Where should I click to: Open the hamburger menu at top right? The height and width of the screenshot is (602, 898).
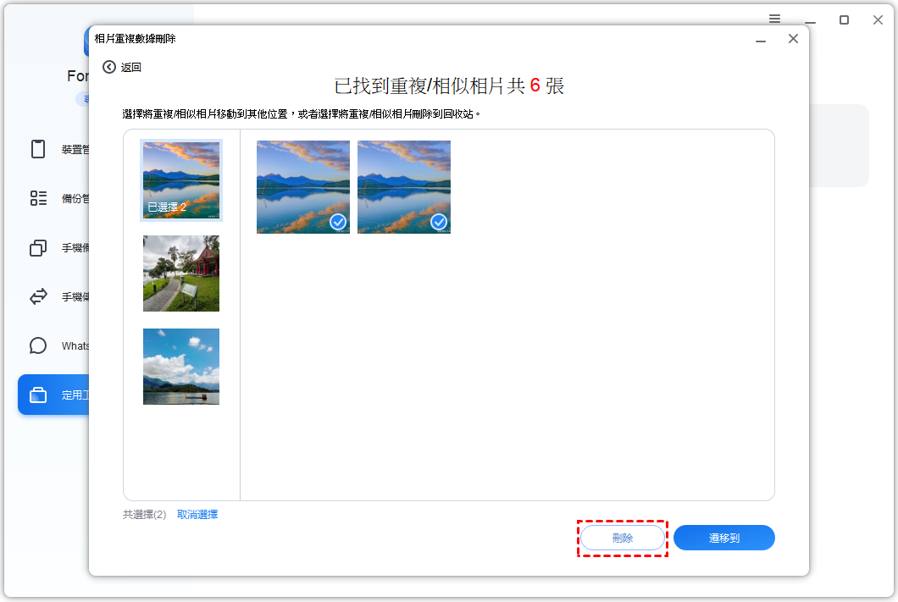774,19
